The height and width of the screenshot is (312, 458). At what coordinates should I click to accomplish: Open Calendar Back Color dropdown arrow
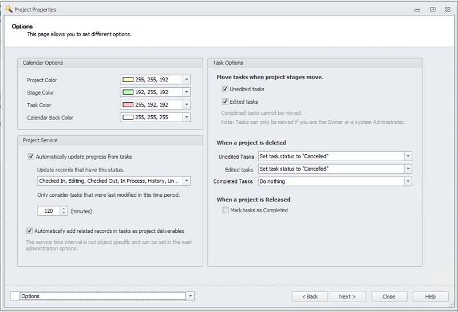pyautogui.click(x=187, y=117)
